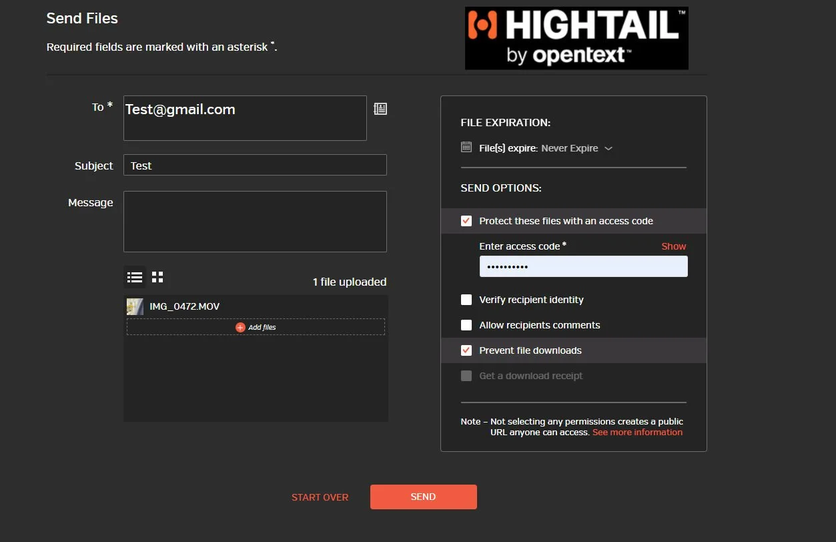Click the access code password field

pyautogui.click(x=583, y=266)
